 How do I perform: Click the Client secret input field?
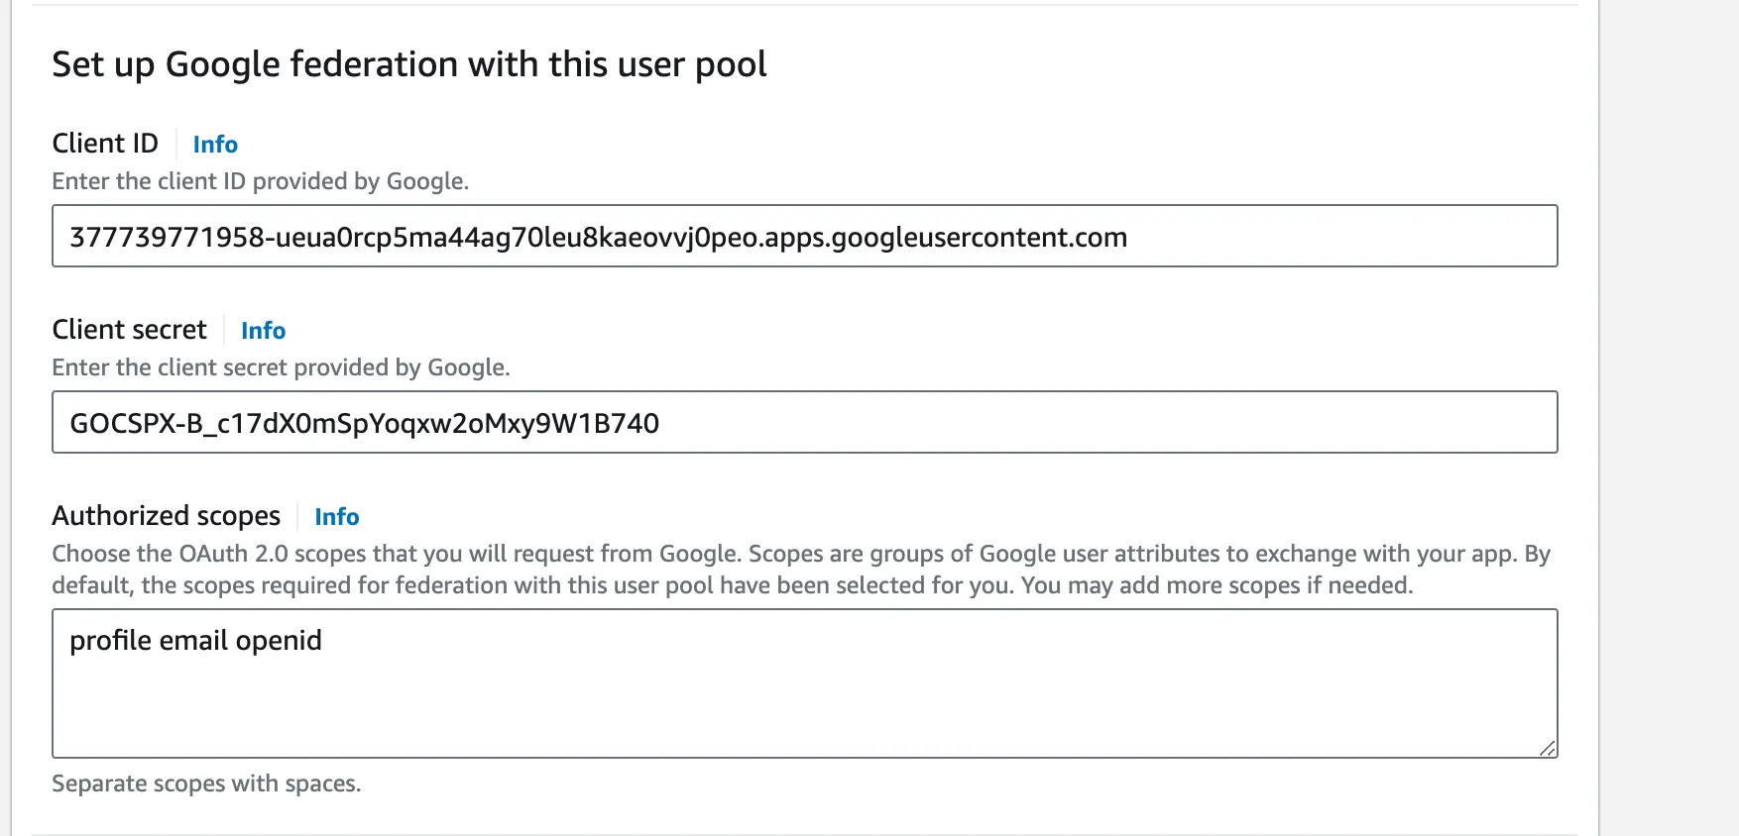(804, 422)
